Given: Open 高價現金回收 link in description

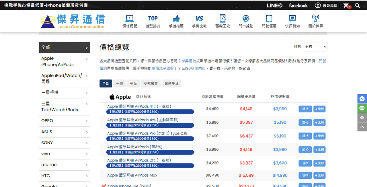Looking at the screenshot, I should tap(163, 69).
